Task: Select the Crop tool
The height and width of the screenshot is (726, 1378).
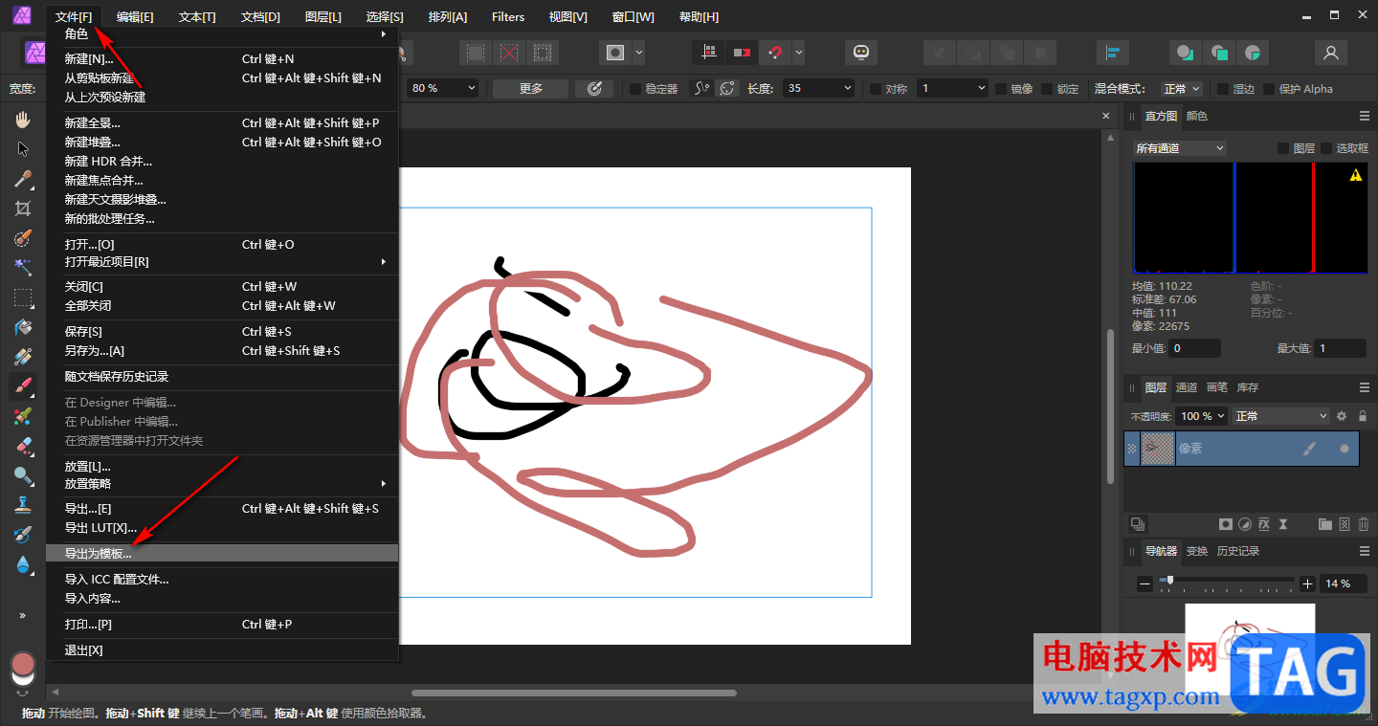Action: point(23,209)
